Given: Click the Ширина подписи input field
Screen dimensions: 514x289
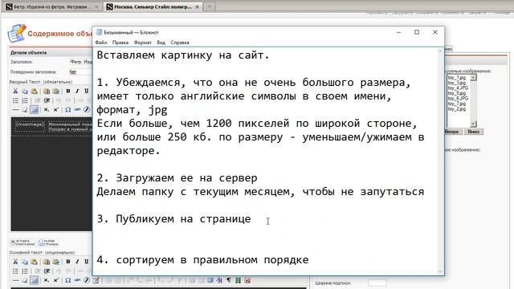Looking at the screenshot, I should coord(377,283).
